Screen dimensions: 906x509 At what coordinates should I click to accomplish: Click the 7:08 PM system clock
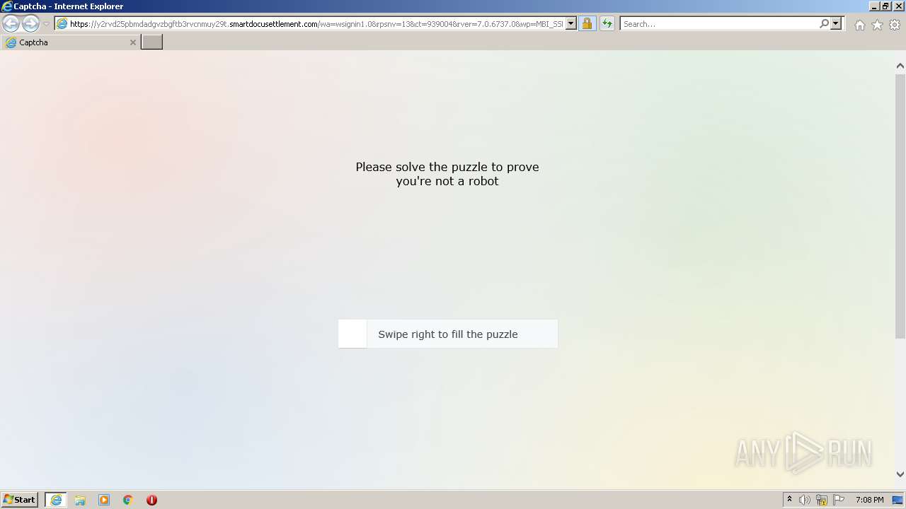(x=869, y=500)
